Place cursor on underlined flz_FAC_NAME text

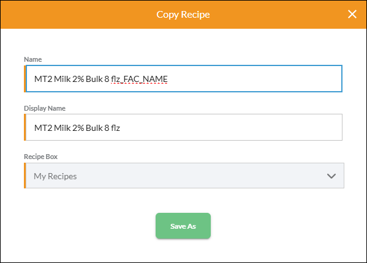(139, 79)
